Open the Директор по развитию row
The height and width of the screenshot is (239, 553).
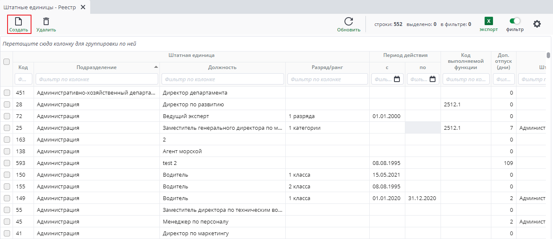pos(193,105)
